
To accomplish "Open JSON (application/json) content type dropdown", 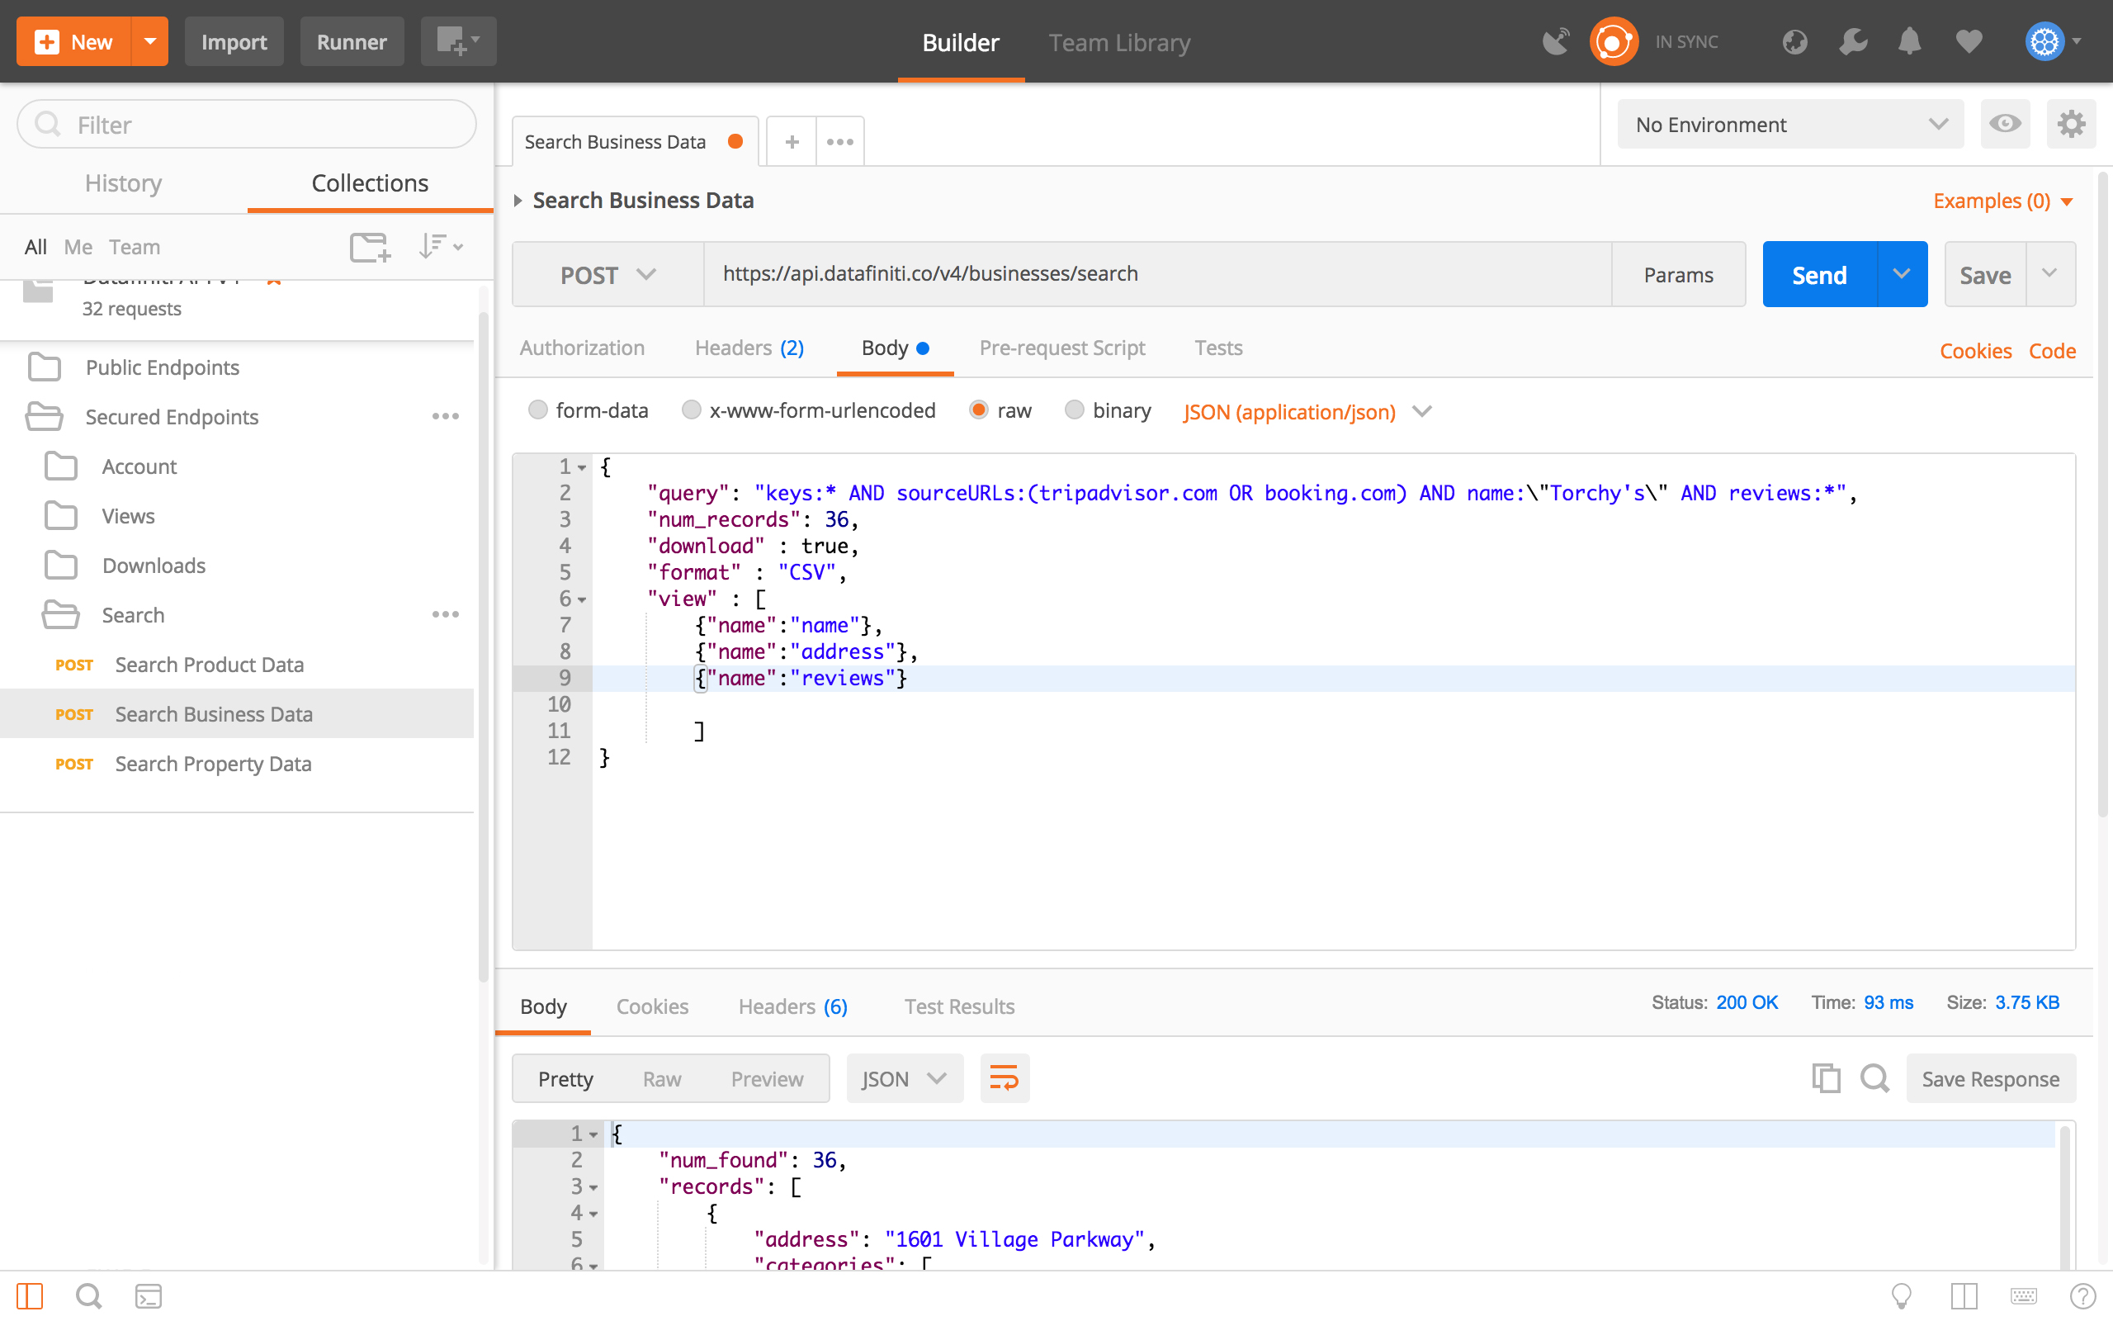I will 1307,411.
